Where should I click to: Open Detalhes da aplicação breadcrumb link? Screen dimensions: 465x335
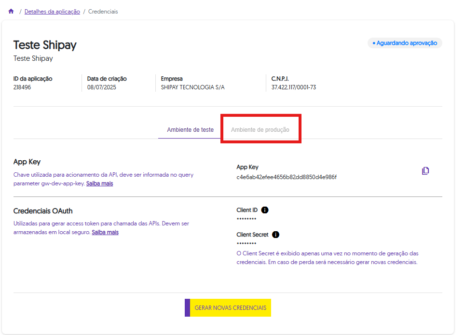click(x=52, y=12)
